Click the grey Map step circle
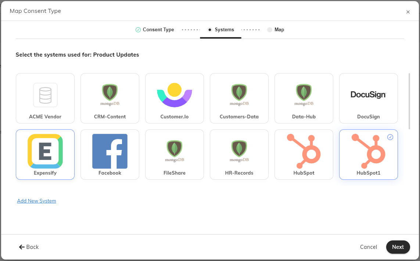This screenshot has width=420, height=261. tap(269, 30)
